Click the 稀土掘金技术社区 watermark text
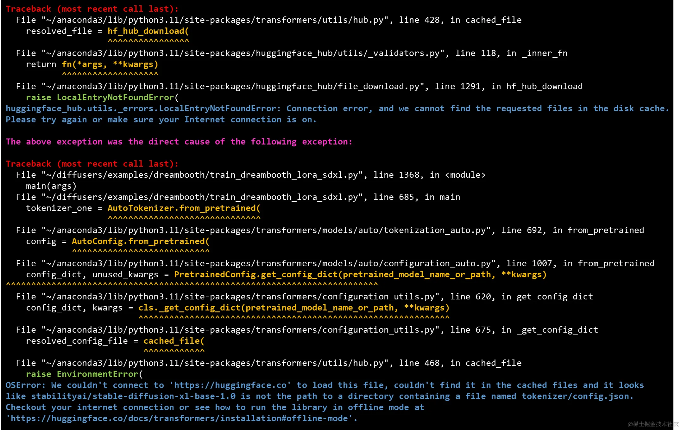 point(650,424)
